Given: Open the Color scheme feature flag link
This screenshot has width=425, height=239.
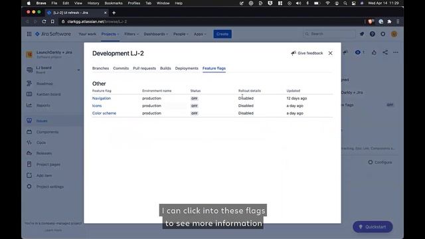Looking at the screenshot, I should pos(104,113).
